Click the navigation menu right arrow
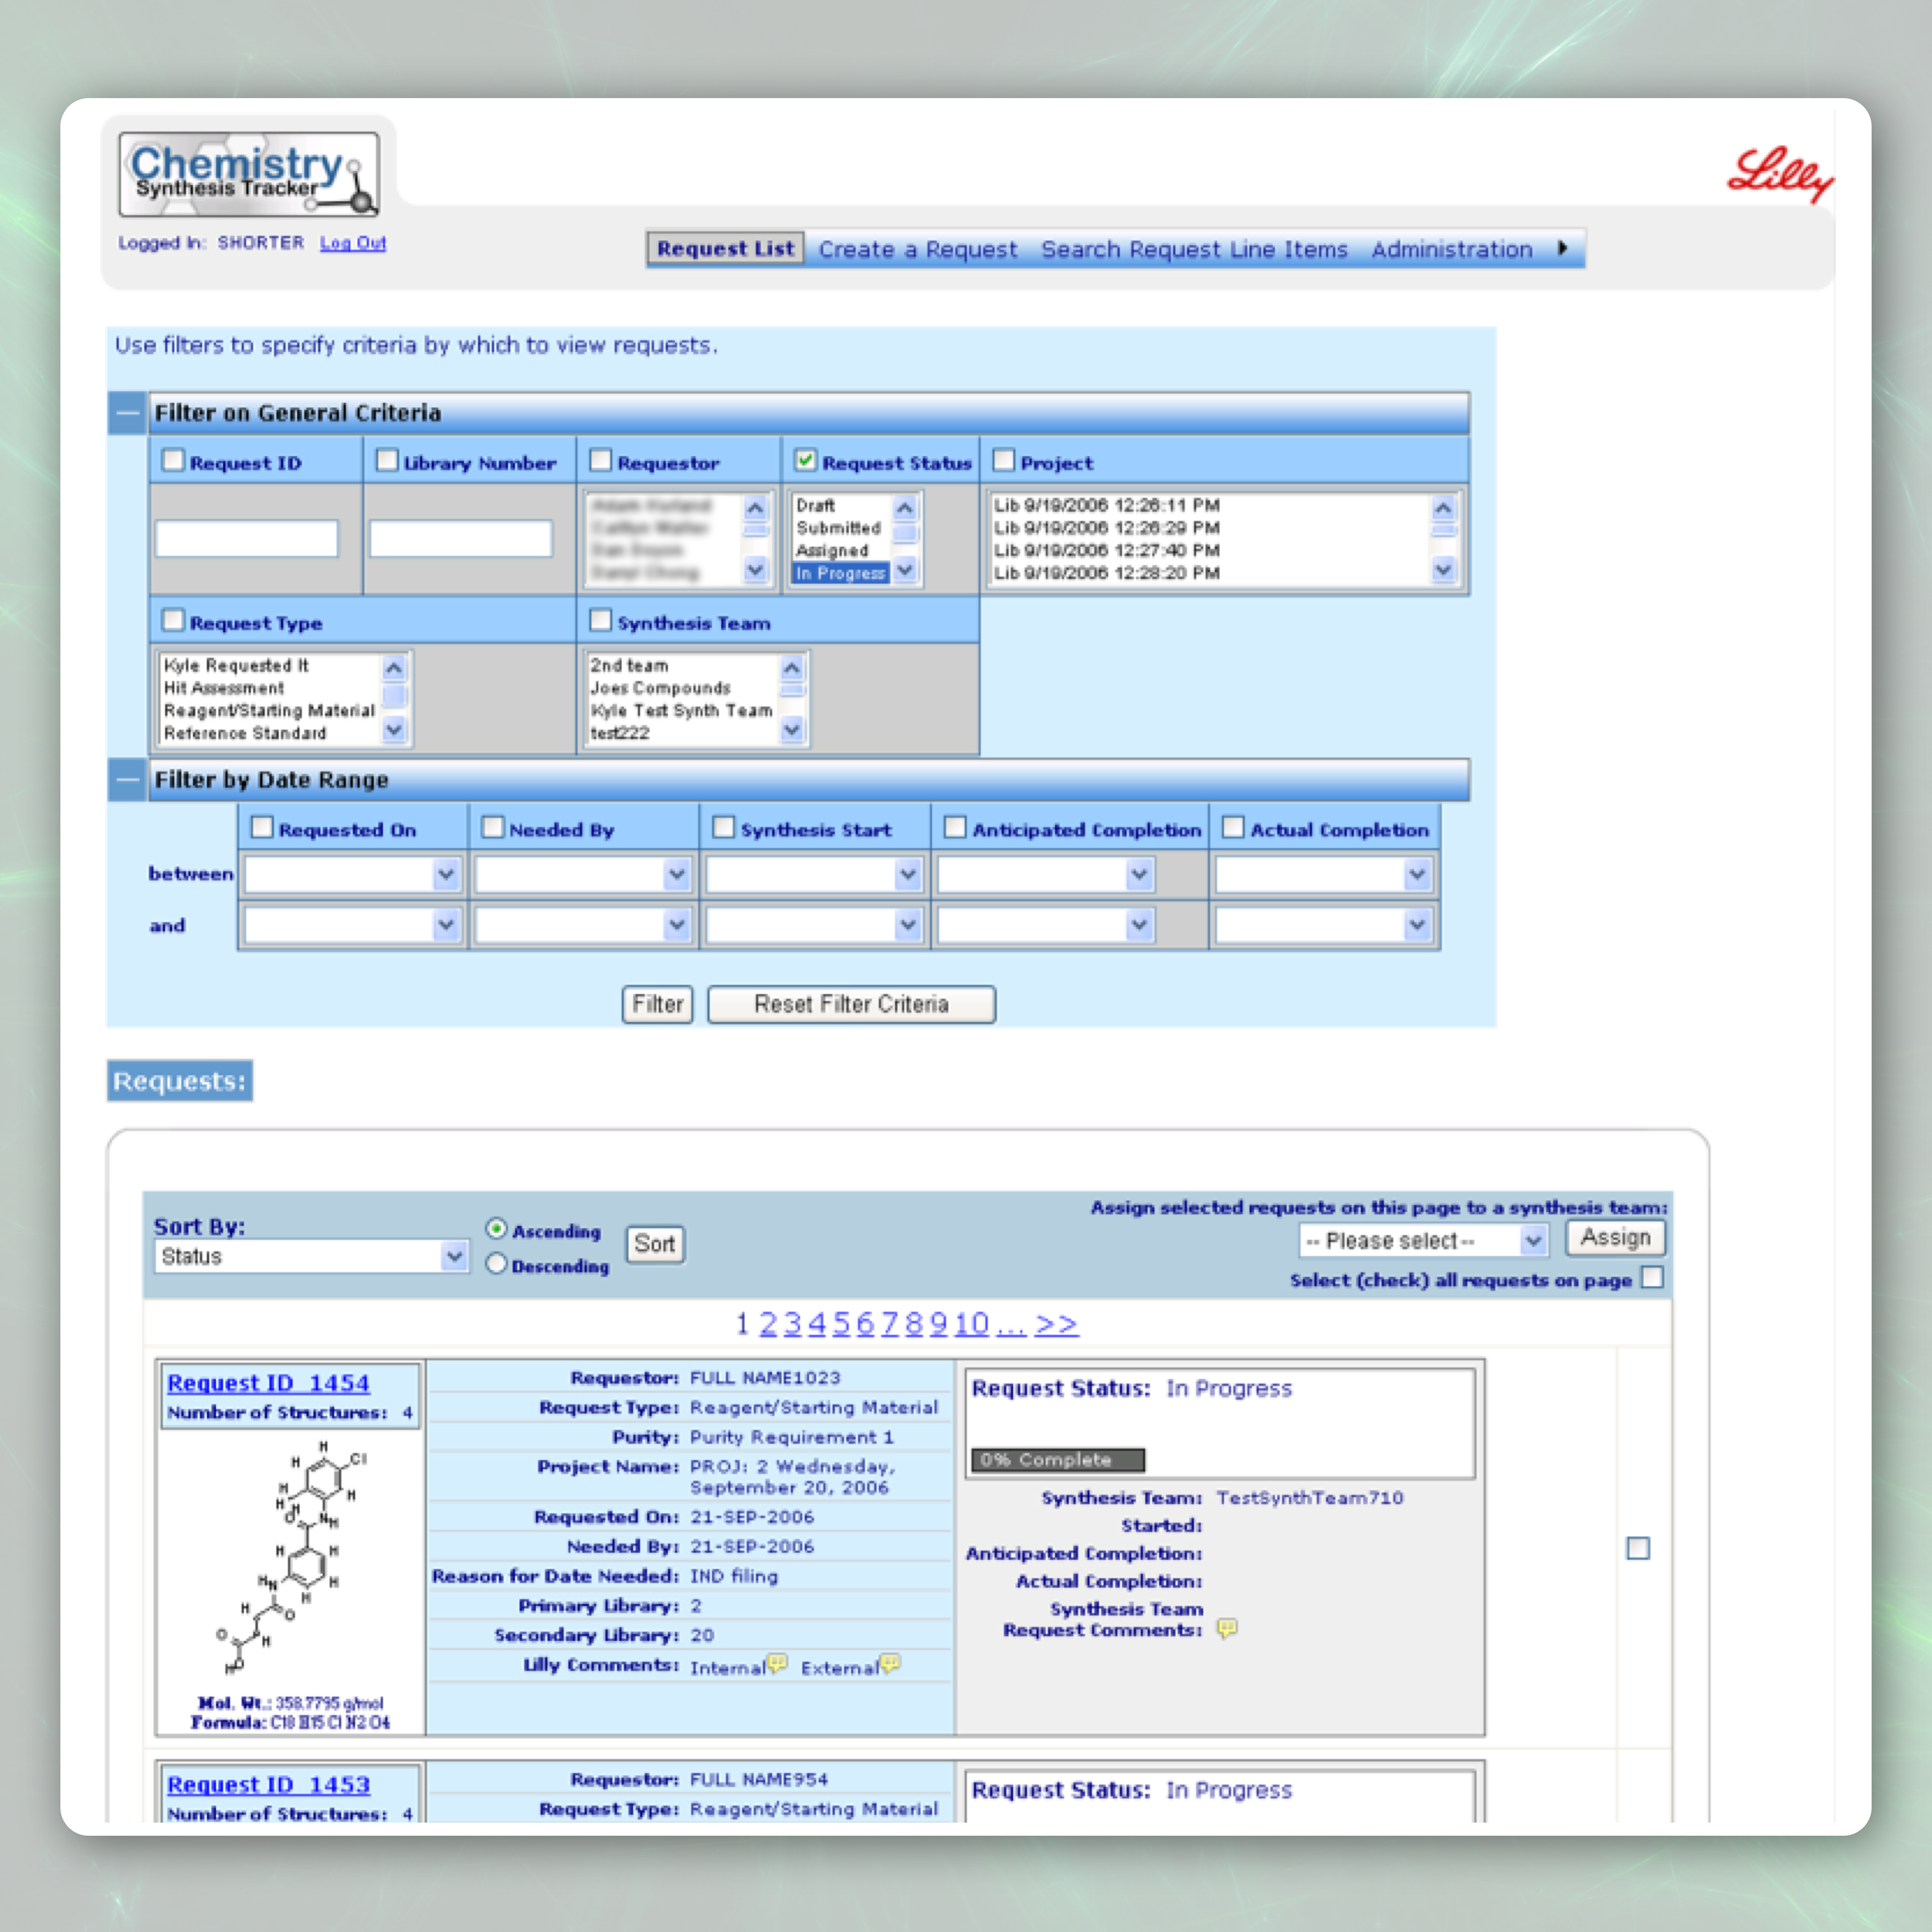 (1563, 248)
